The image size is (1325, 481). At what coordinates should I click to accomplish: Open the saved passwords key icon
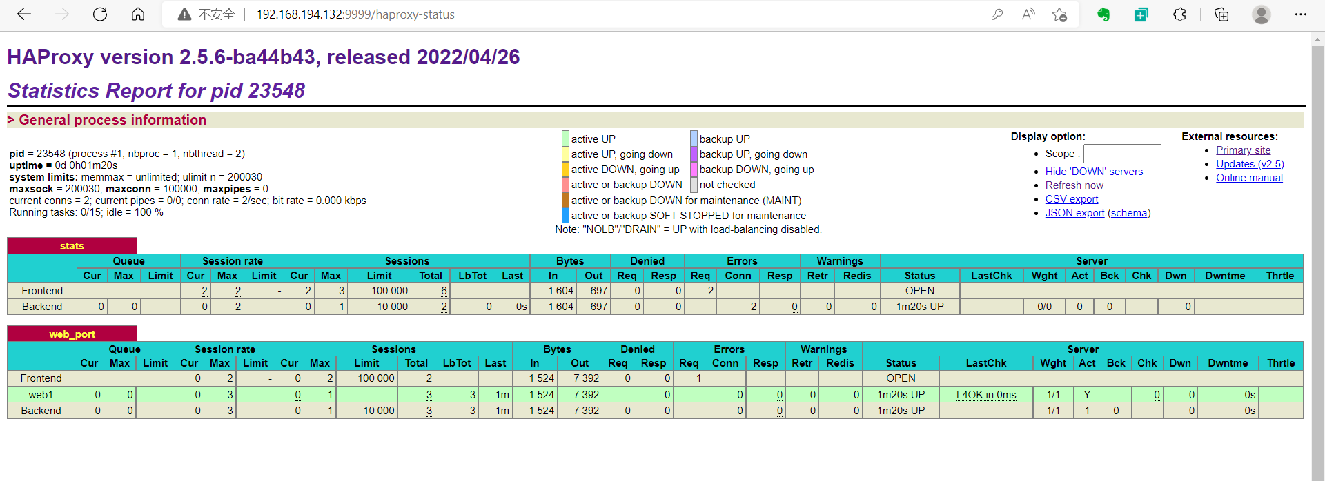point(997,14)
